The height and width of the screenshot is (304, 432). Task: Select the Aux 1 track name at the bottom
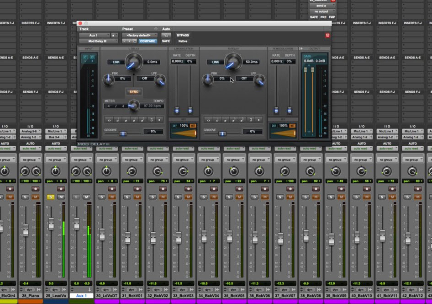click(82, 296)
